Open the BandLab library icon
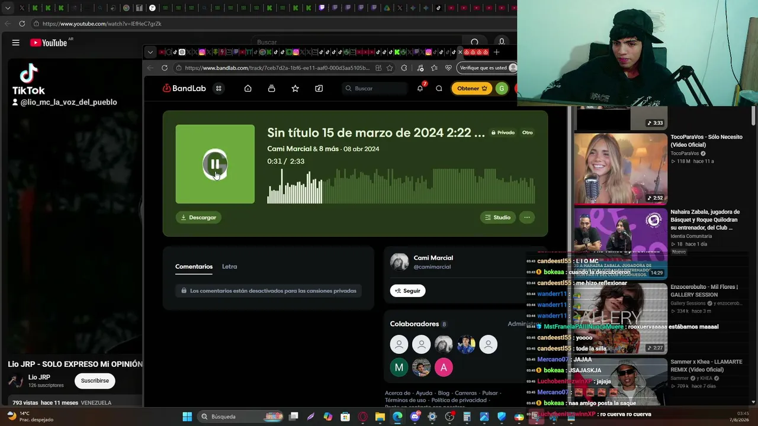 pos(271,88)
